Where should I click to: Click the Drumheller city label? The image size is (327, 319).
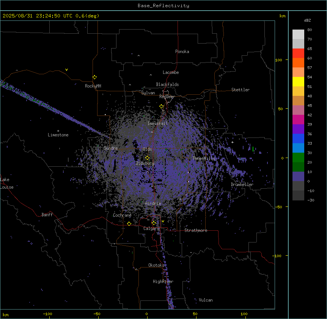point(242,185)
